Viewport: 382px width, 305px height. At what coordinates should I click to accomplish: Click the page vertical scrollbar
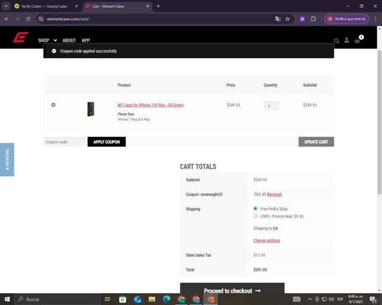click(380, 122)
